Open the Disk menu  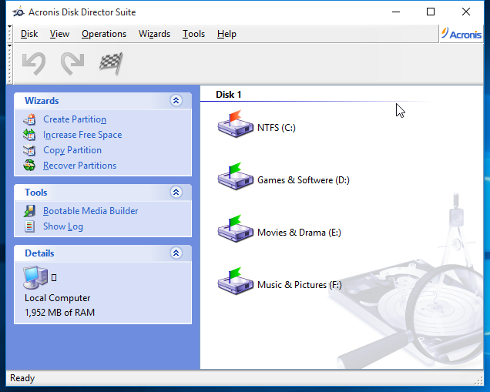(29, 34)
